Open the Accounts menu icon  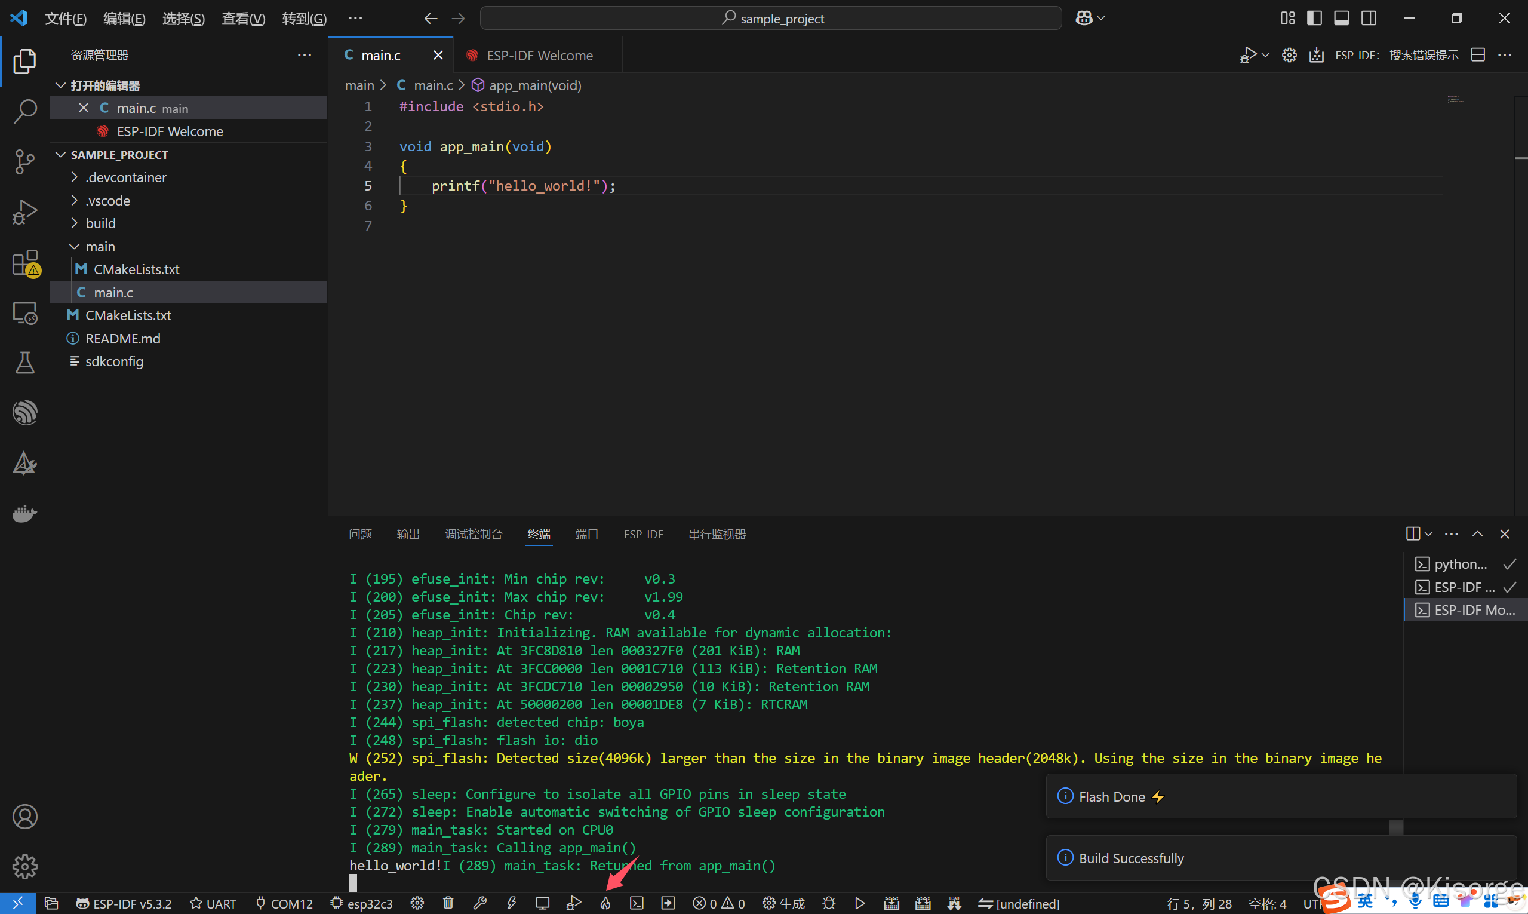click(x=24, y=817)
